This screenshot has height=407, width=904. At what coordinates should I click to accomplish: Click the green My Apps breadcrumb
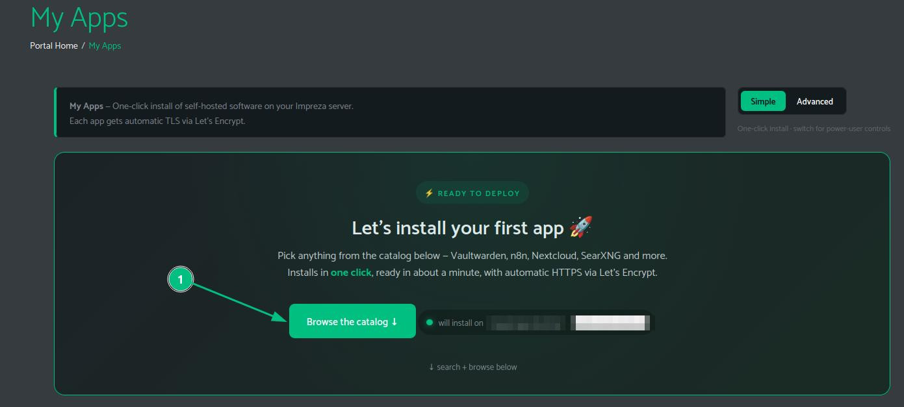pyautogui.click(x=105, y=45)
